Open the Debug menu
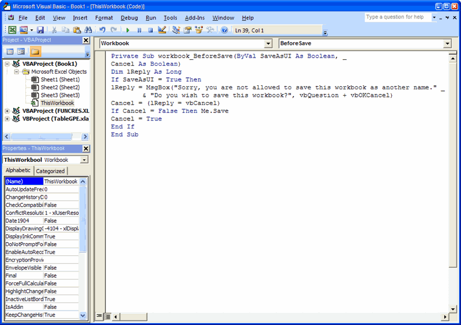 (129, 18)
